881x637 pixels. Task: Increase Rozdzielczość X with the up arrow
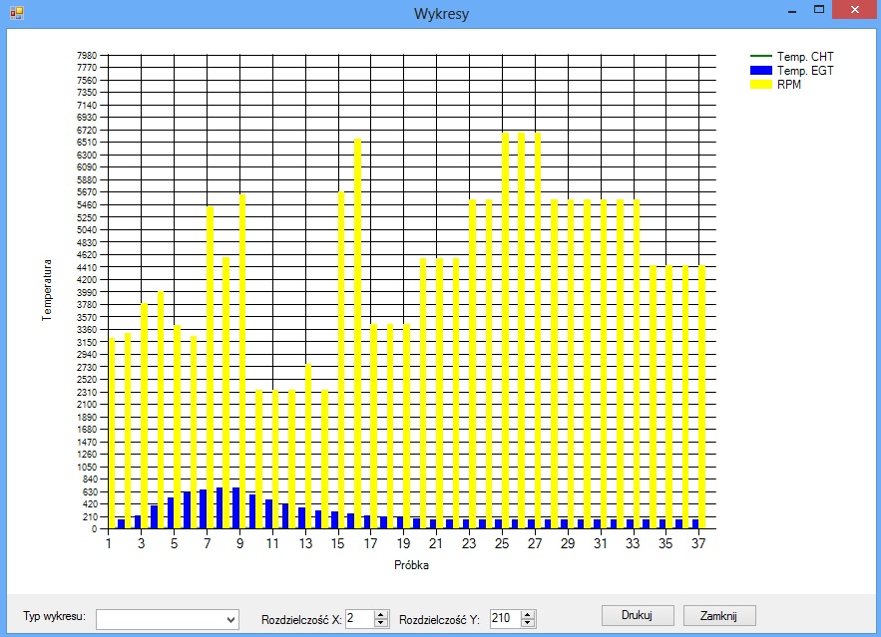pos(380,615)
